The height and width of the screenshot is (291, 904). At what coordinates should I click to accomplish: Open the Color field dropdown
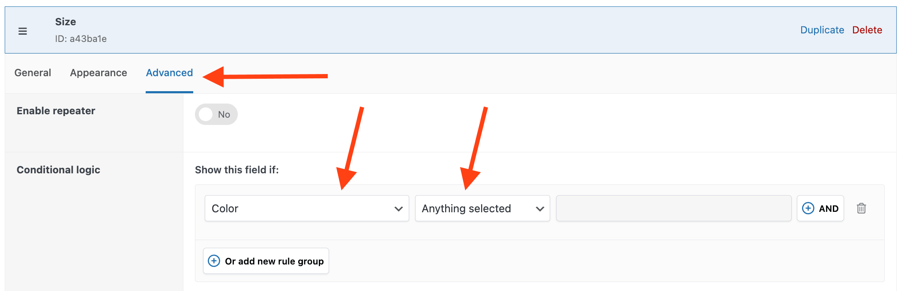tap(306, 208)
